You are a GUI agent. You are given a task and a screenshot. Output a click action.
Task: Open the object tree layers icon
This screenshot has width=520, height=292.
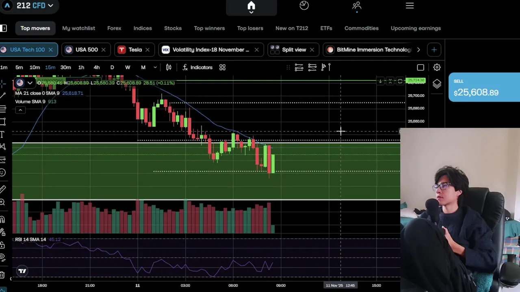coord(437,84)
